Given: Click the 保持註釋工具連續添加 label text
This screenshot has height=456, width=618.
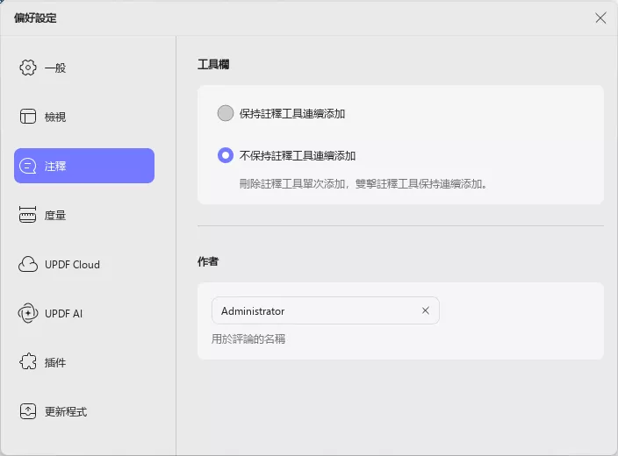Looking at the screenshot, I should point(292,114).
